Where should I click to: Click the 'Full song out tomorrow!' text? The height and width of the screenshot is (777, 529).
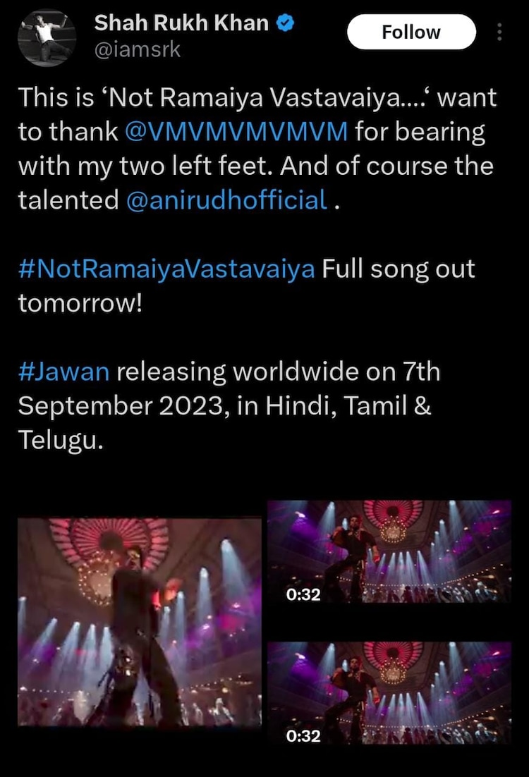click(247, 286)
